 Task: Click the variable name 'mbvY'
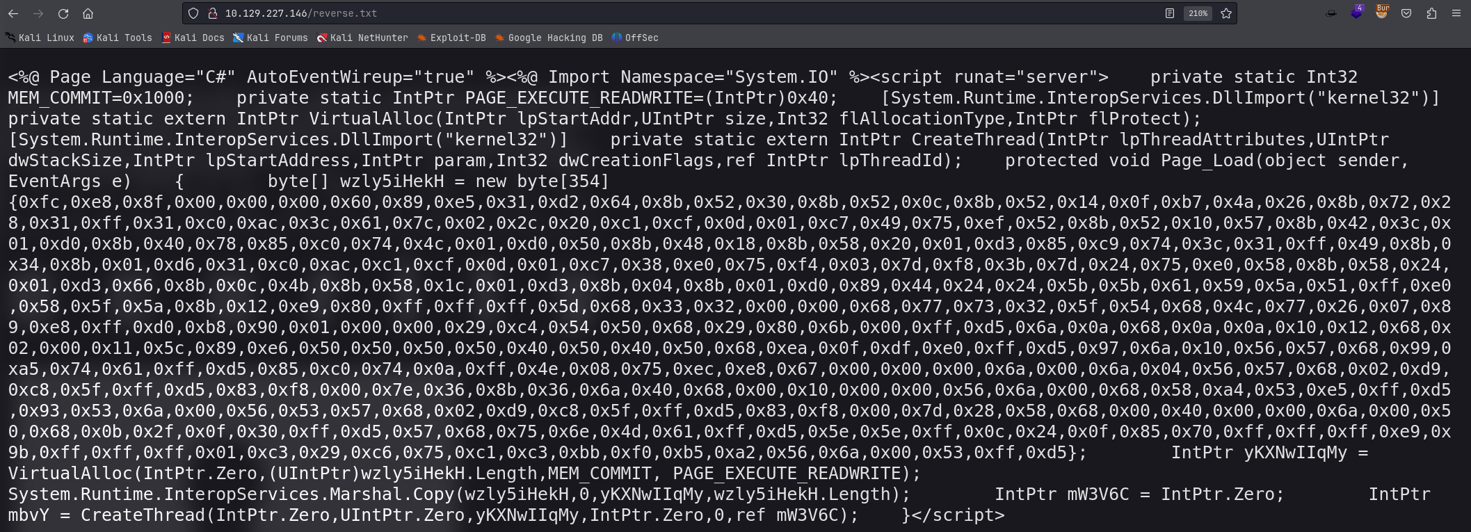[29, 515]
